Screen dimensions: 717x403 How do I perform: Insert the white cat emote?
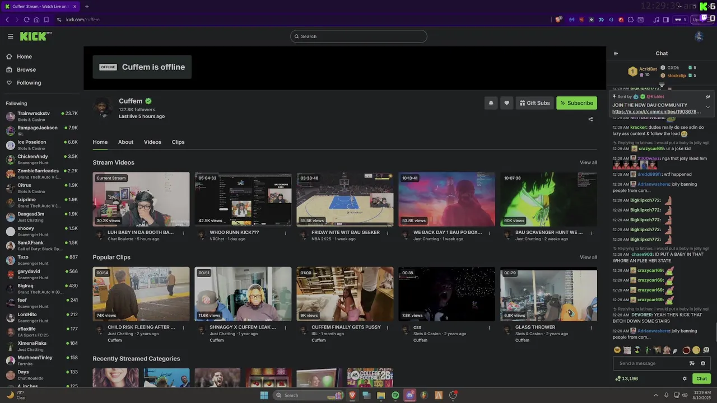point(627,350)
